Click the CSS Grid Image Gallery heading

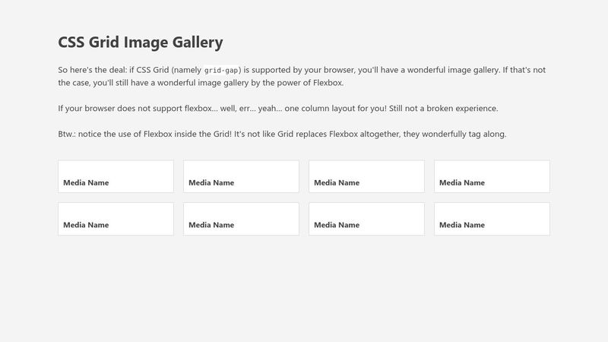(141, 43)
